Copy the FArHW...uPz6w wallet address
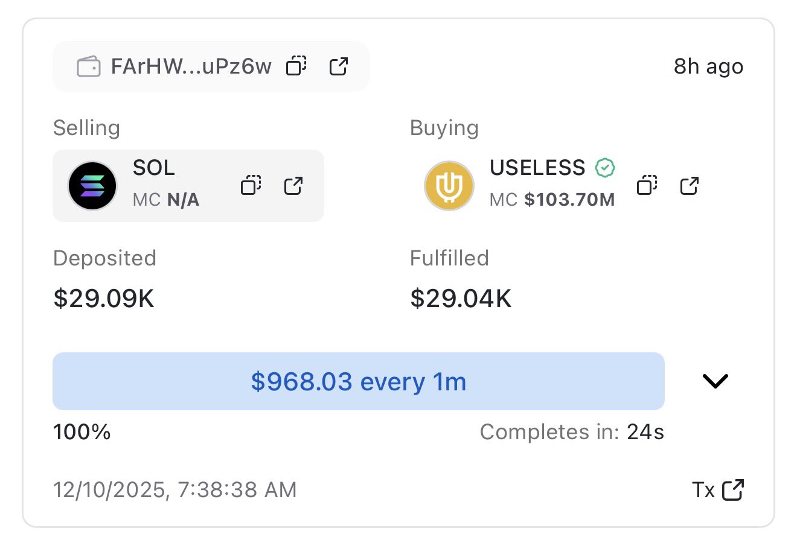Image resolution: width=797 pixels, height=546 pixels. tap(296, 66)
